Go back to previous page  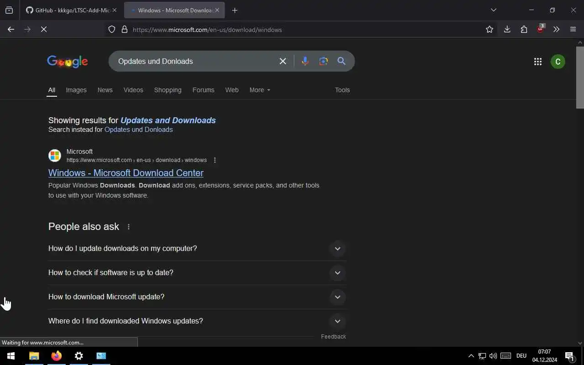pos(11,29)
